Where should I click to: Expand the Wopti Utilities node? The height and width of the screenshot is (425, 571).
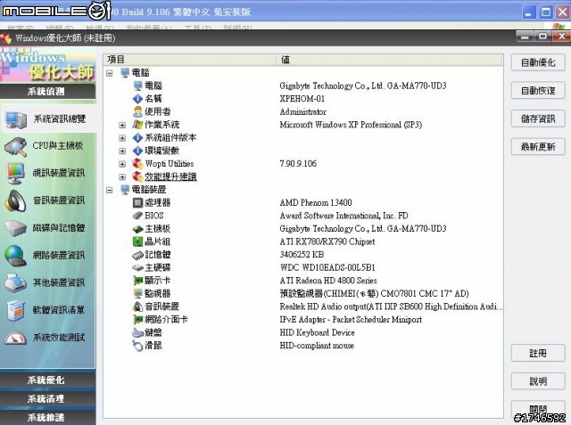click(122, 164)
